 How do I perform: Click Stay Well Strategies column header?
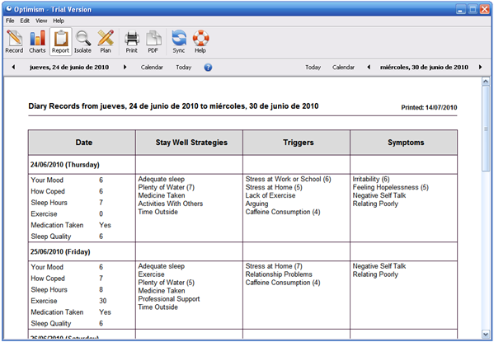190,143
